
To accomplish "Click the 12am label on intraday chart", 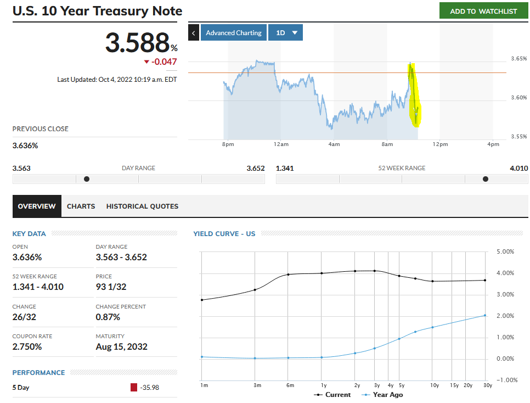I will point(281,144).
